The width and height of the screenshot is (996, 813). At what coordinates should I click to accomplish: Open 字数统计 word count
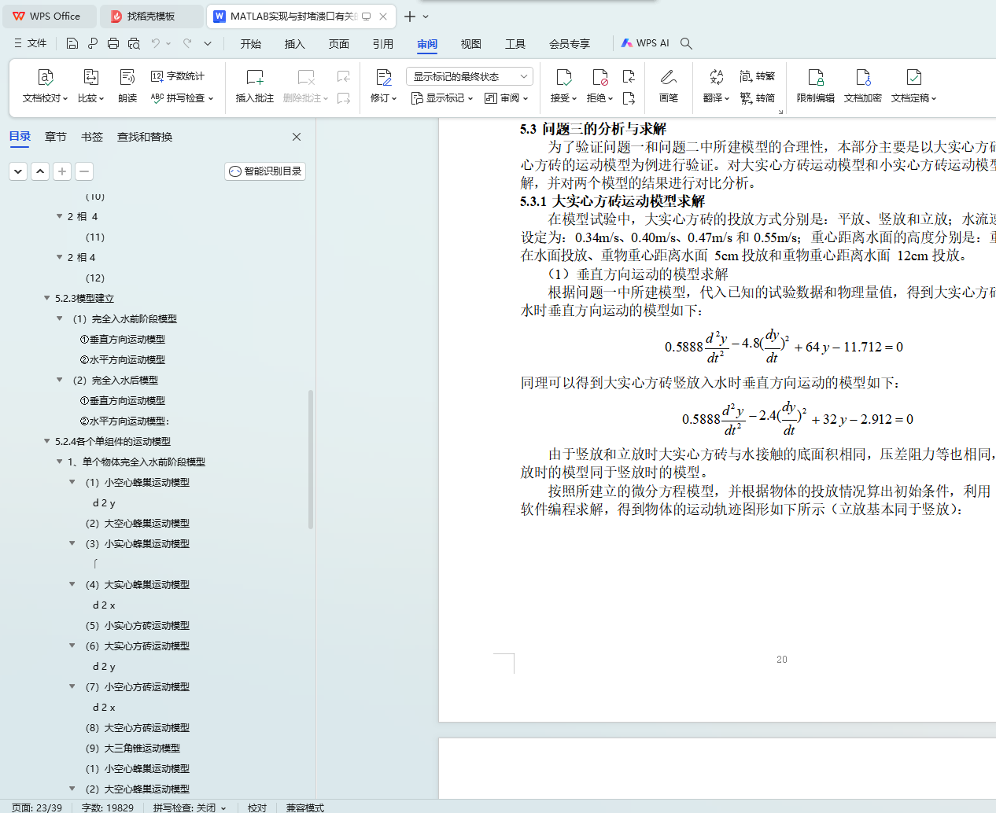pyautogui.click(x=178, y=76)
